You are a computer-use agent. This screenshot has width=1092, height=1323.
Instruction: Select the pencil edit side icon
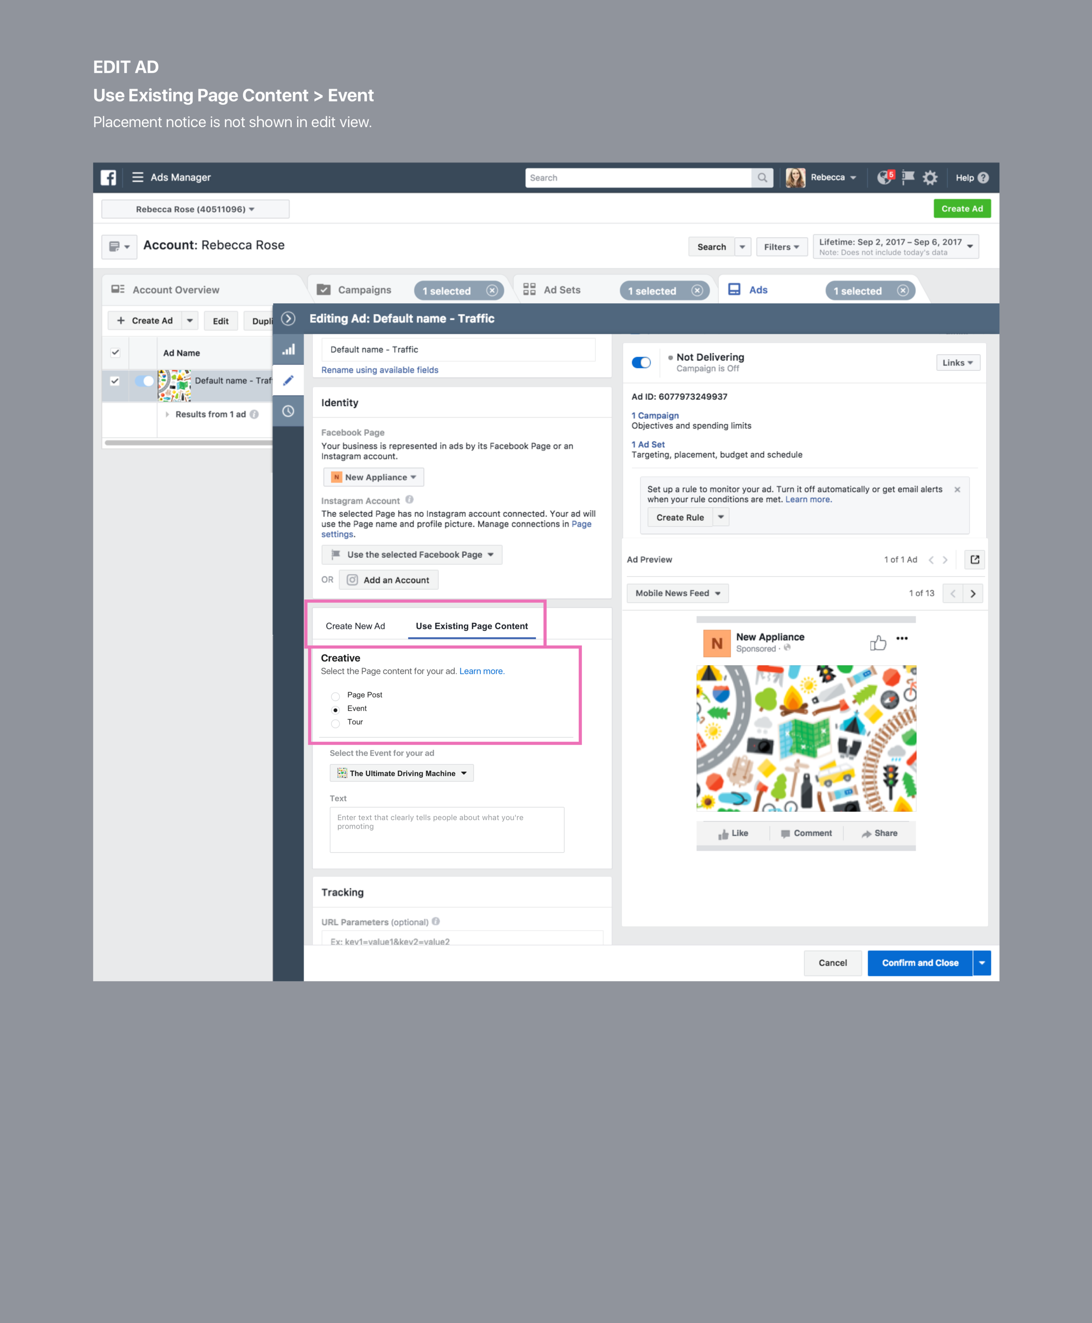pyautogui.click(x=288, y=380)
